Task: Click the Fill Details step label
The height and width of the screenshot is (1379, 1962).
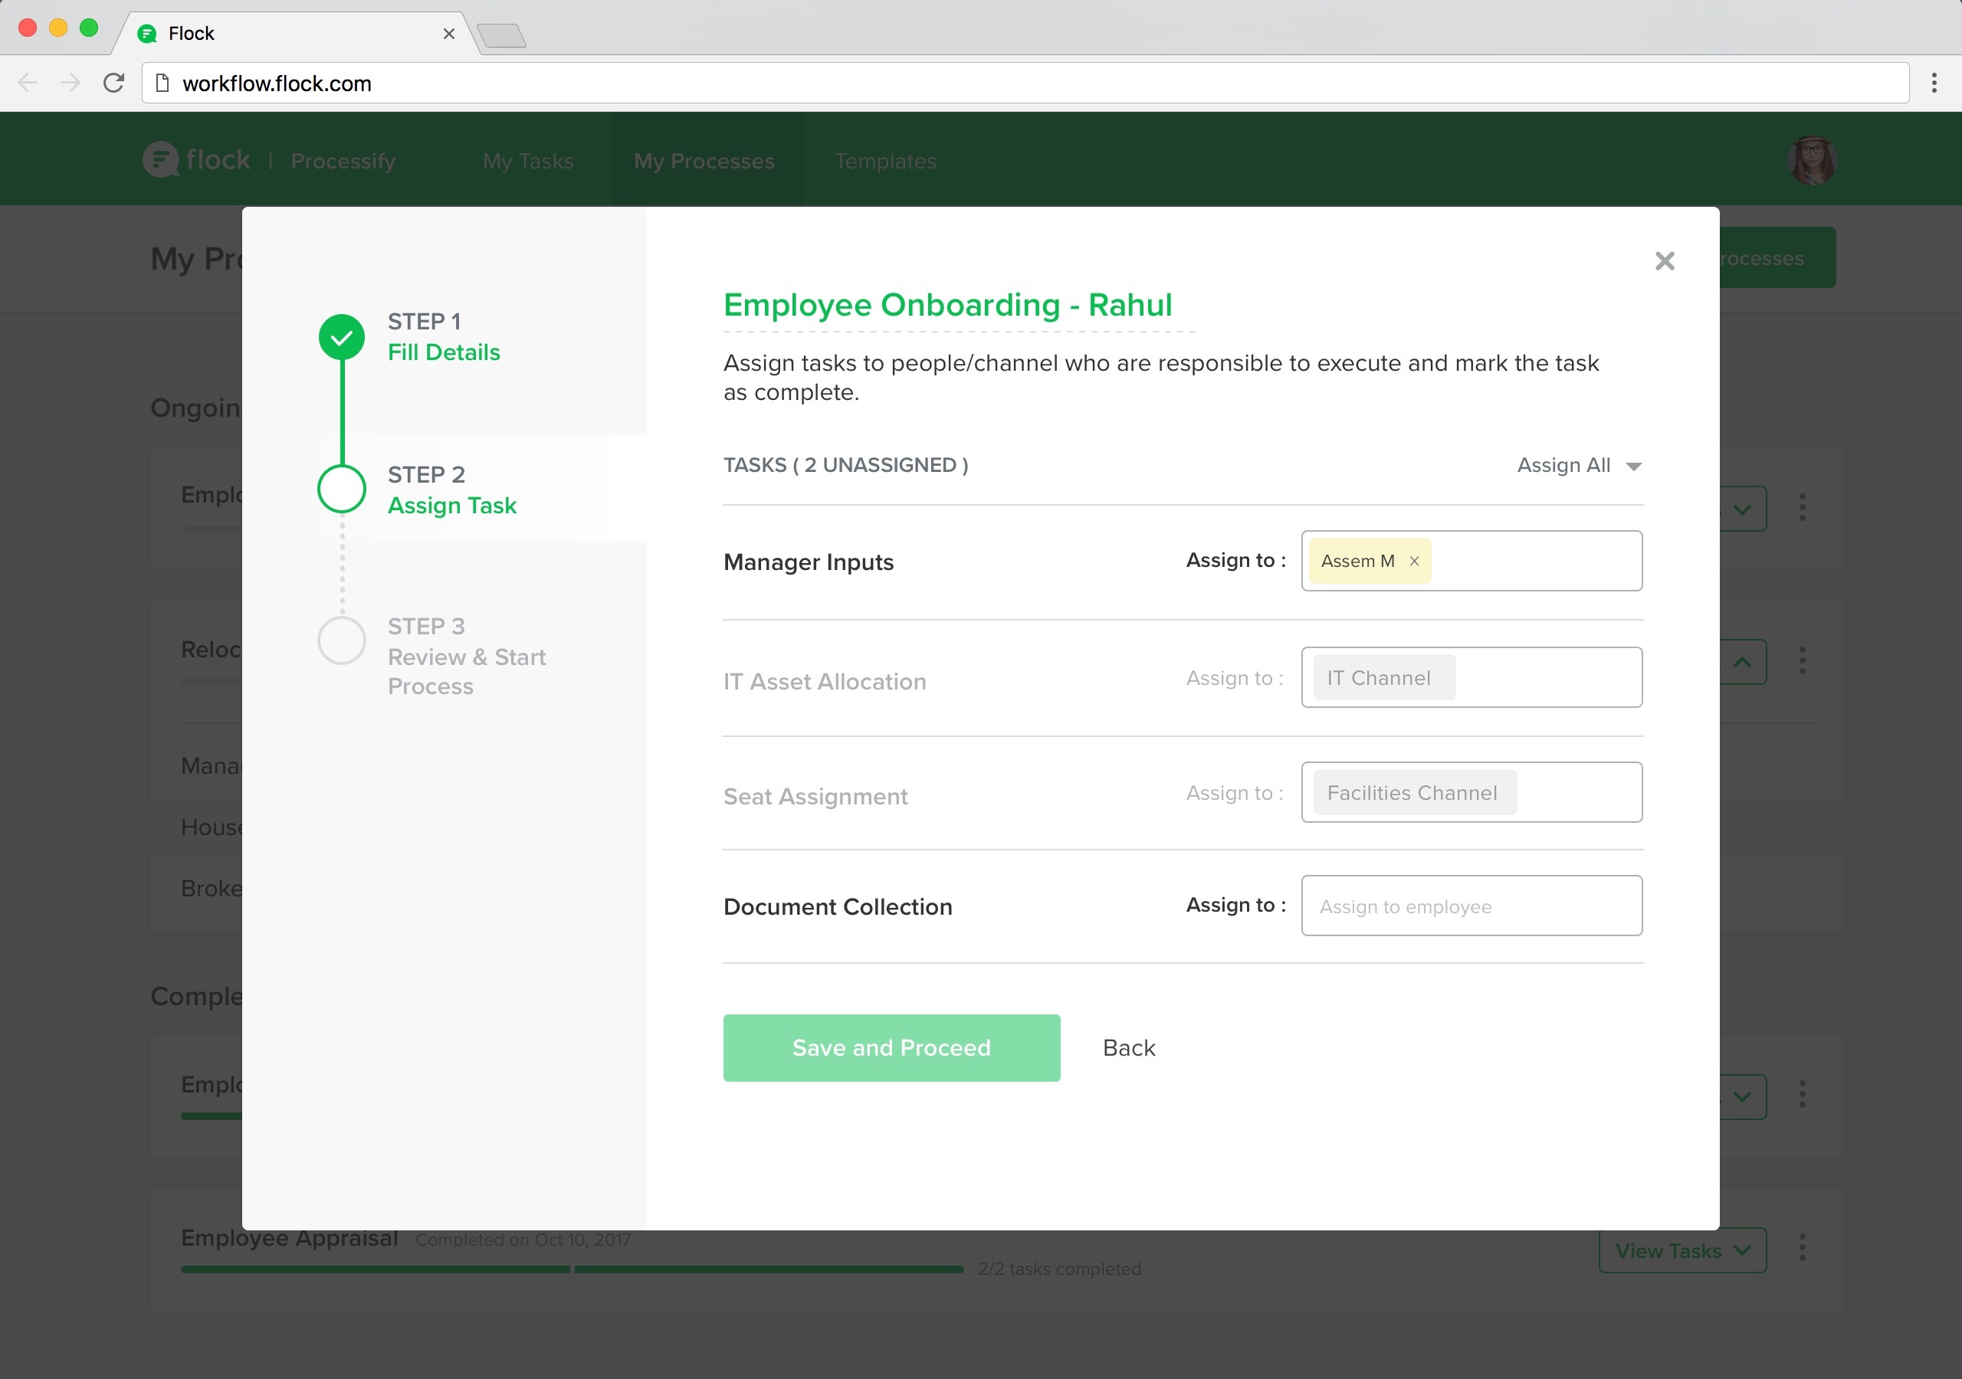Action: click(x=444, y=352)
